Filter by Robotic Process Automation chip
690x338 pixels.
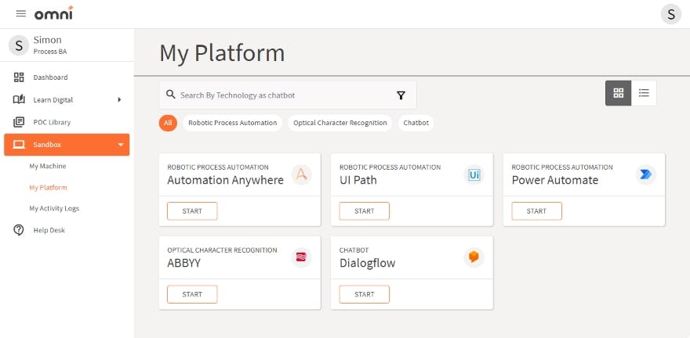pyautogui.click(x=233, y=123)
